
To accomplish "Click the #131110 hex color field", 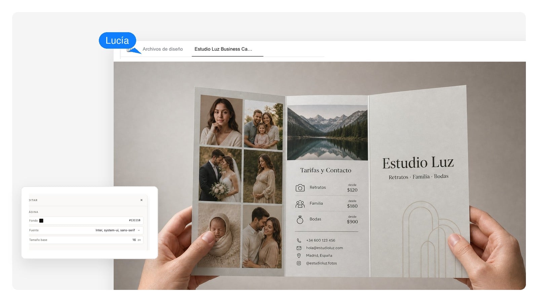I will (134, 220).
